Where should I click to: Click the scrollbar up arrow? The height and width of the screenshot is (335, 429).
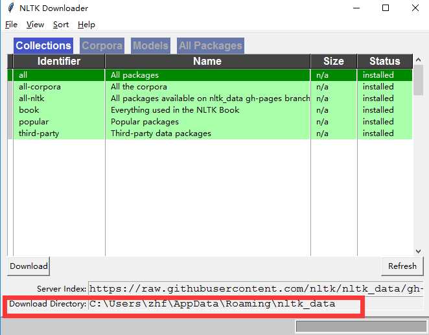pyautogui.click(x=418, y=60)
